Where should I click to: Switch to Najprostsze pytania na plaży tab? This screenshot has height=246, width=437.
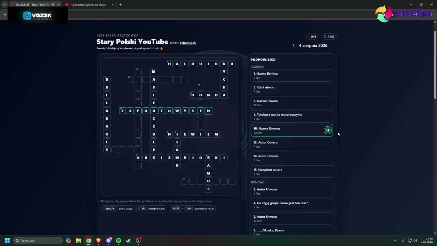(x=89, y=5)
